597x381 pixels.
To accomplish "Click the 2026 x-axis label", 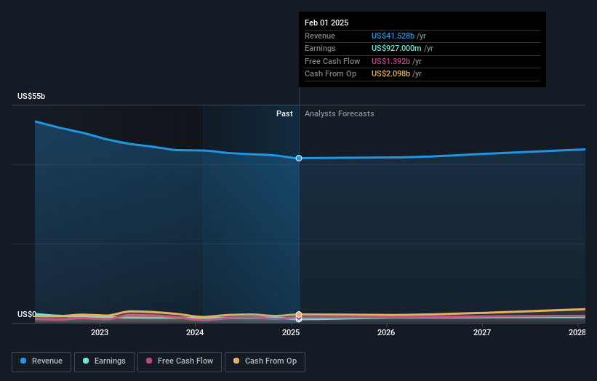I will click(386, 332).
